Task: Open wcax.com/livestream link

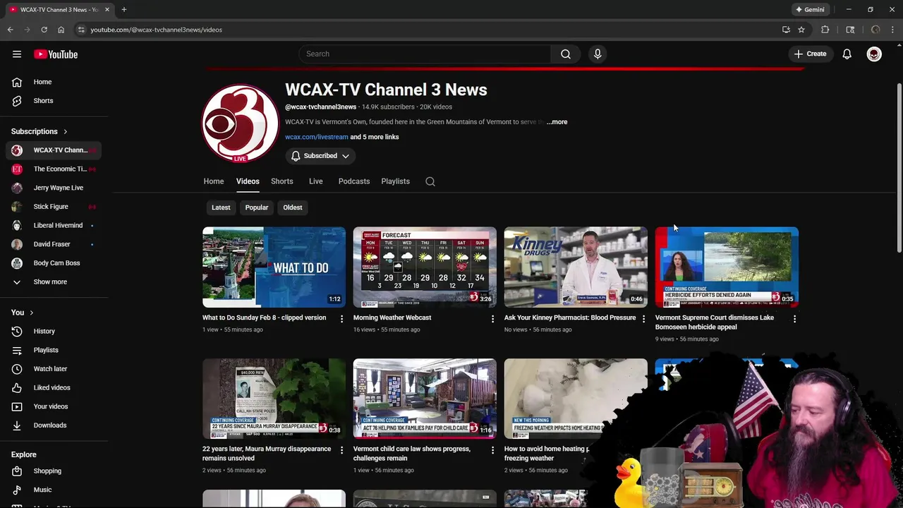Action: (317, 137)
